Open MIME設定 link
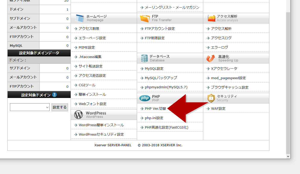Image resolution: width=300 pixels, height=174 pixels. [x=87, y=48]
